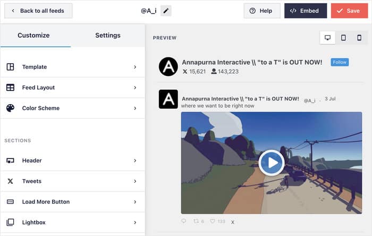Screen dimensions: 372x236
Task: Click the tweet author name heading
Action: (240, 99)
